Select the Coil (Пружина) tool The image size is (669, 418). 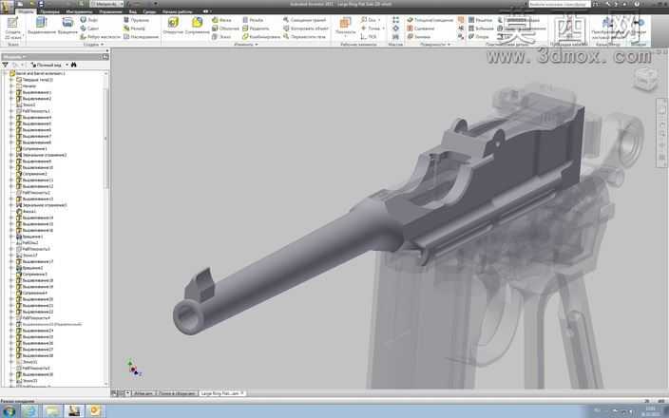point(136,20)
